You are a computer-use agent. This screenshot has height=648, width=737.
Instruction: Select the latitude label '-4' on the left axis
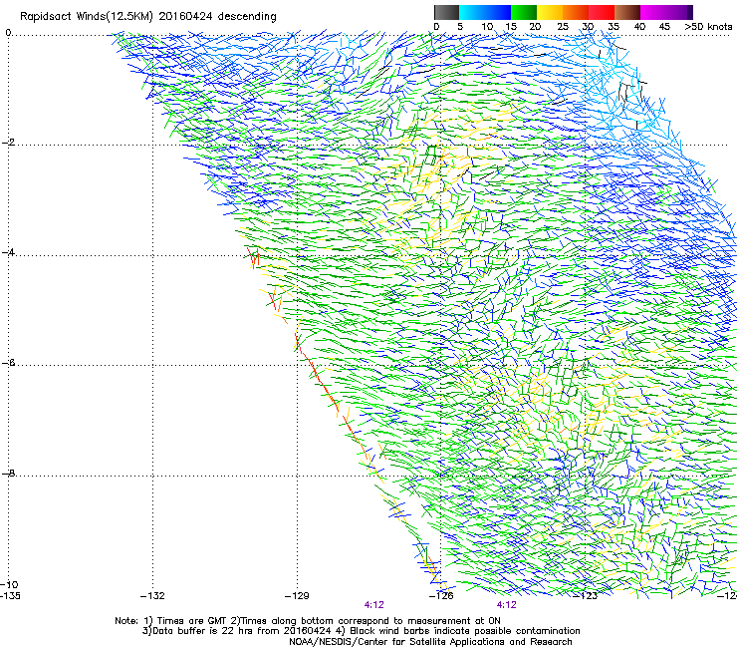pyautogui.click(x=9, y=252)
